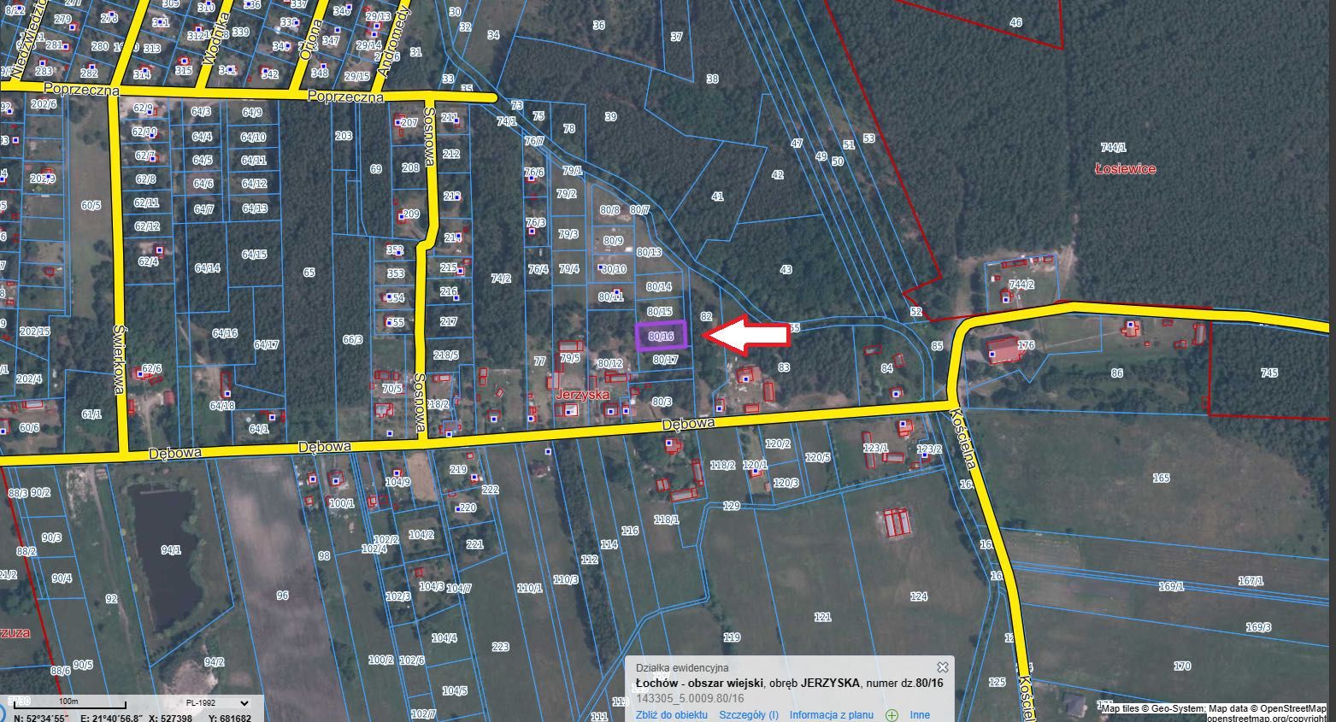Open 'Szczegóły (I)' parcel details link

point(749,715)
